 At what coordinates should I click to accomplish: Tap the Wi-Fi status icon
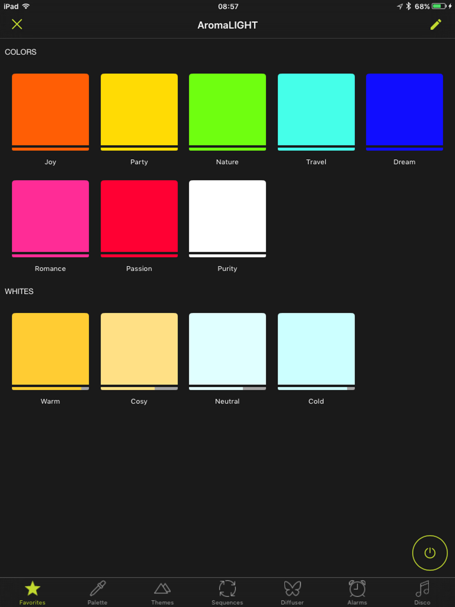coord(26,6)
